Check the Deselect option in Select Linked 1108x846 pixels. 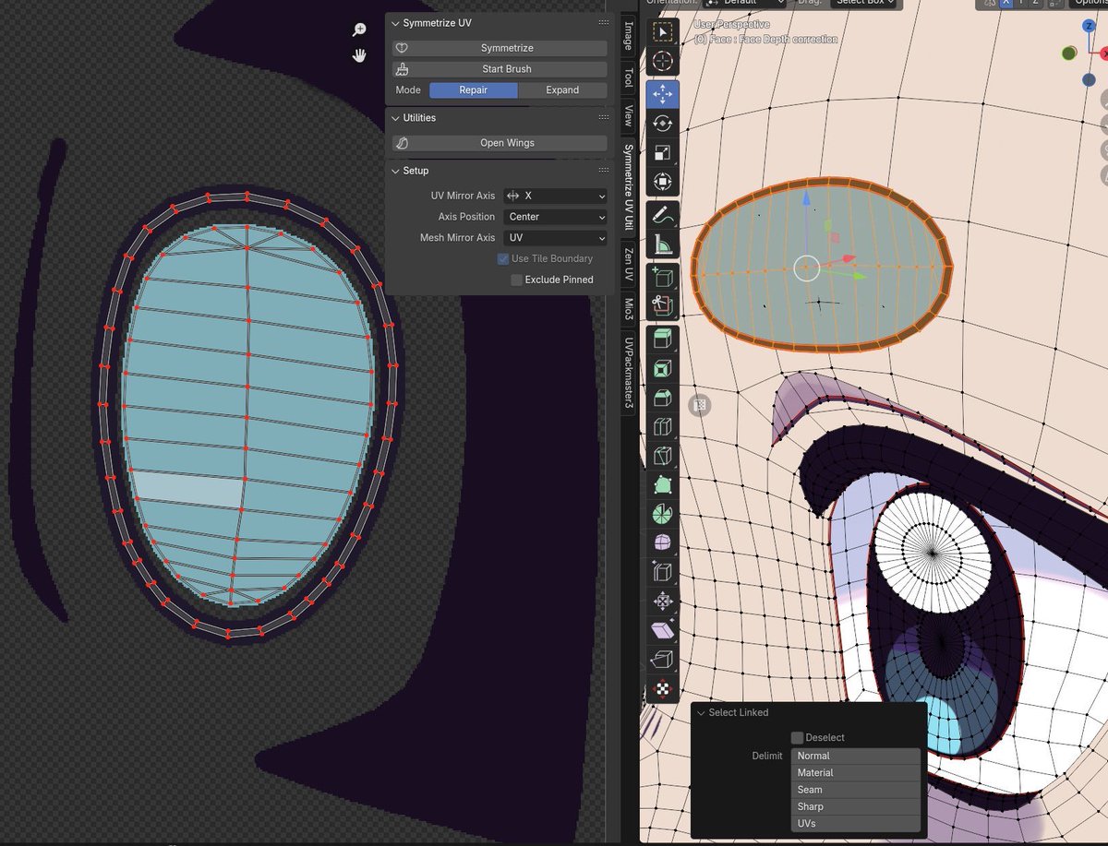tap(798, 737)
